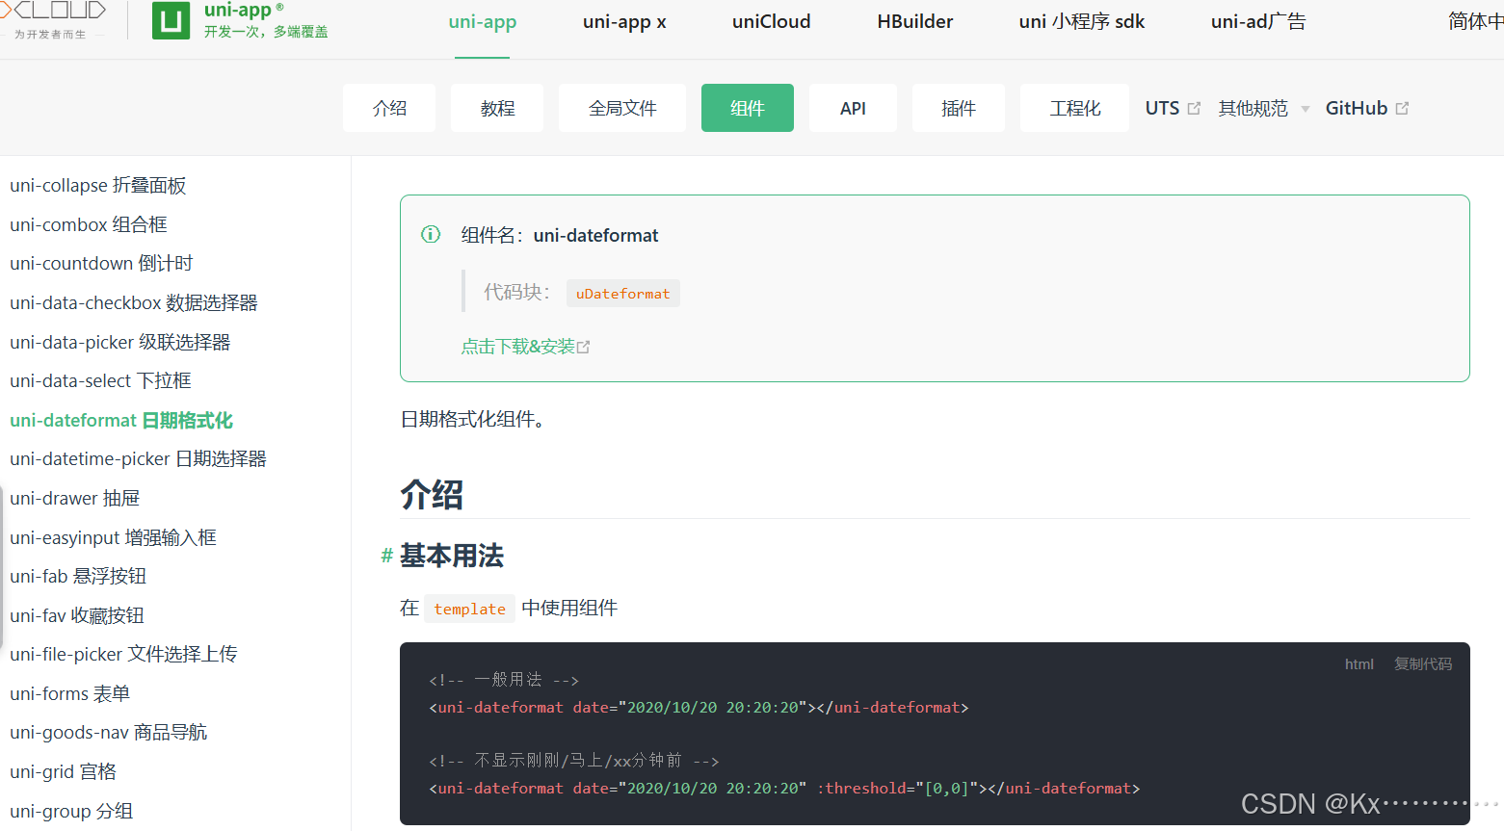The height and width of the screenshot is (831, 1504).
Task: Select the 介绍 sub-navigation button
Action: 389,108
